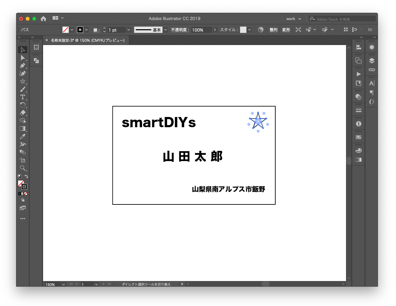
Task: Select the Star shape tool
Action: [x=22, y=81]
